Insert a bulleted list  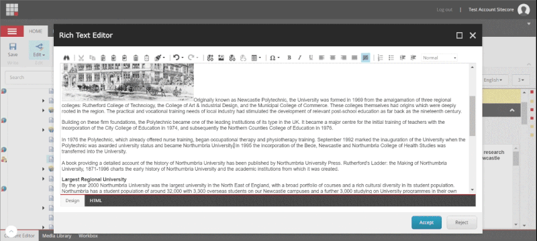click(x=391, y=58)
